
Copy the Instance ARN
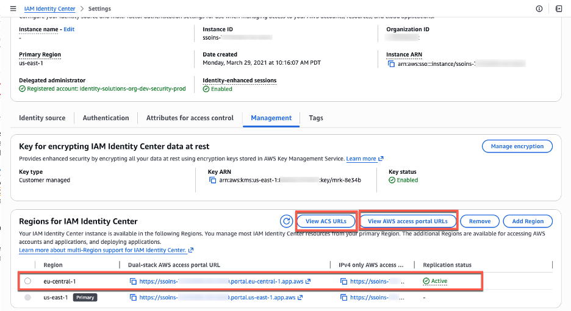click(x=391, y=64)
